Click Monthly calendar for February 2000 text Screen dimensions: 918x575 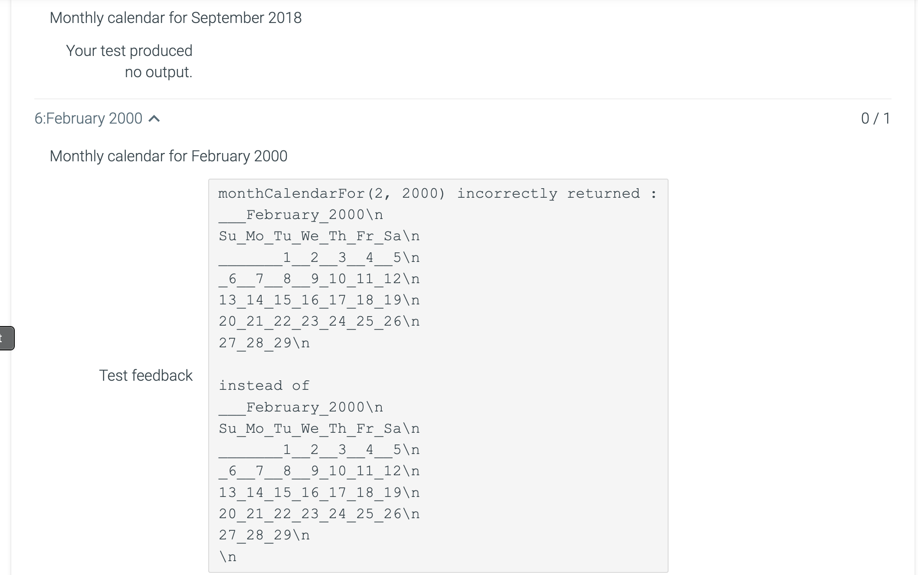pos(168,156)
